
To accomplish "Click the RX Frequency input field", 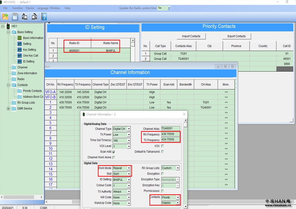I will [170, 134].
